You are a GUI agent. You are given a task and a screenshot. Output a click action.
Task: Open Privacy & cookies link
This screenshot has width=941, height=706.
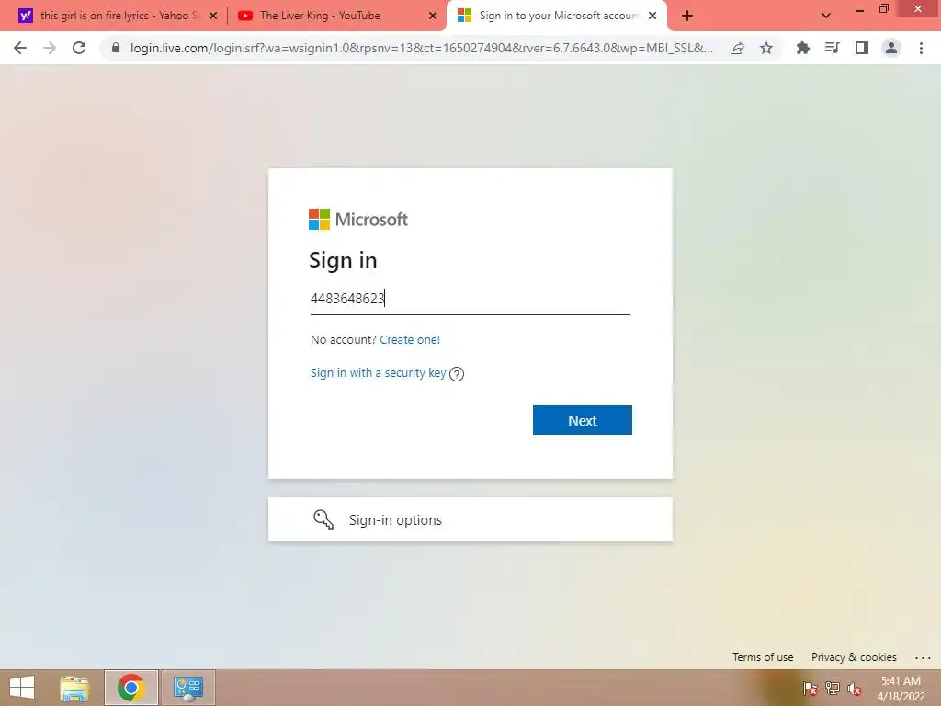854,656
